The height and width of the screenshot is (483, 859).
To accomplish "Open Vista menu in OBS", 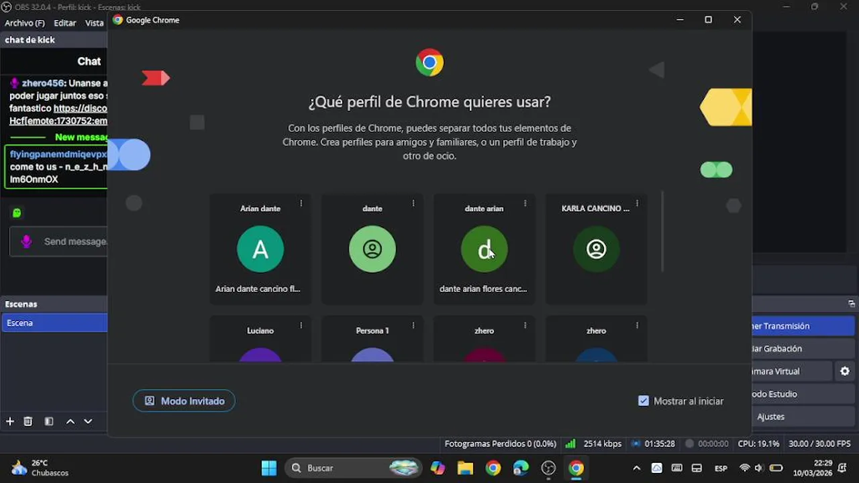I will [95, 23].
